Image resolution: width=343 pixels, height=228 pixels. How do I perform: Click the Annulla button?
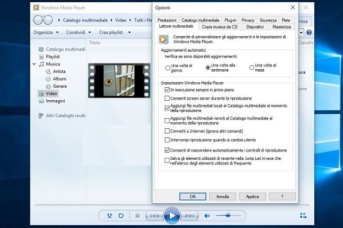pos(223,196)
